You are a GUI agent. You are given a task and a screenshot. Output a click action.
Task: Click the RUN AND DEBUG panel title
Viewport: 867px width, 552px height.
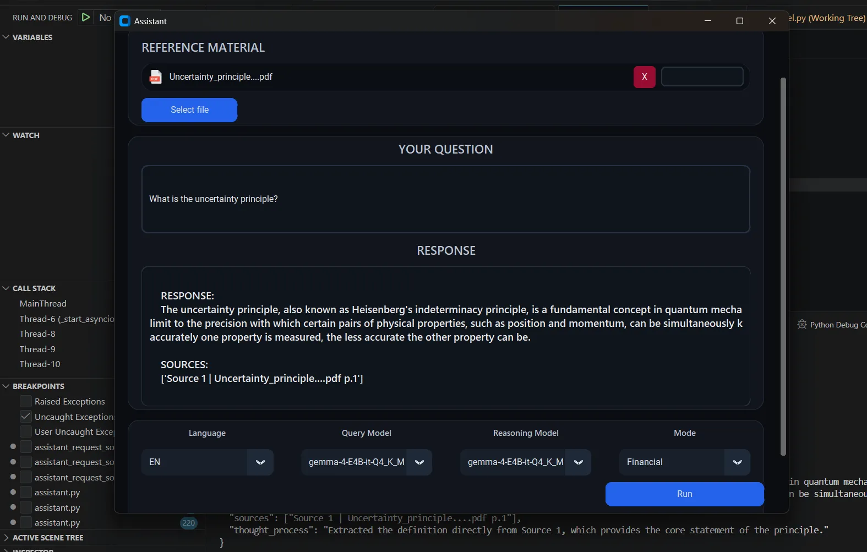42,18
